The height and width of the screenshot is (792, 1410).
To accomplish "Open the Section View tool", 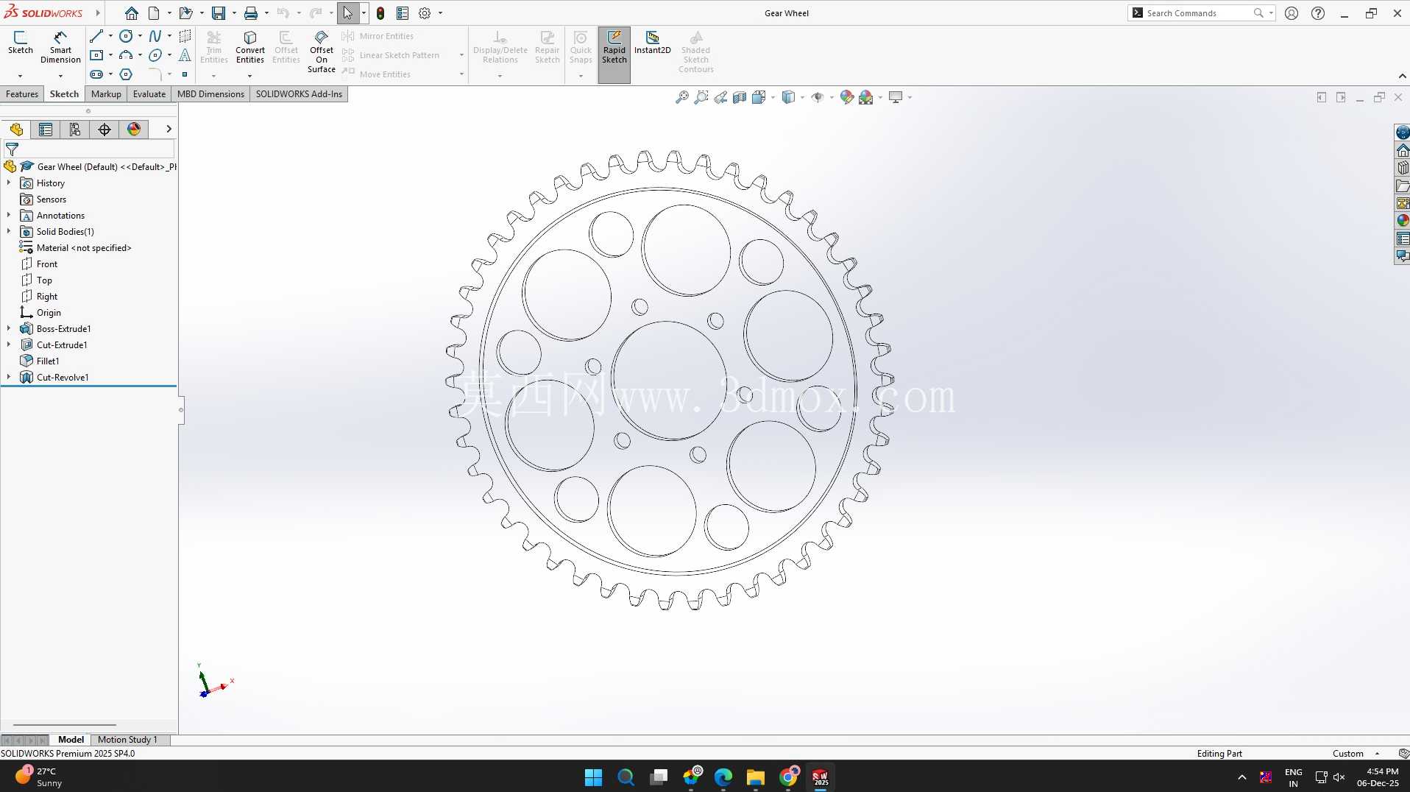I will click(x=740, y=97).
